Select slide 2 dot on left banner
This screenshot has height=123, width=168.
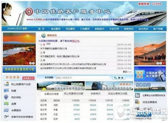[x=31, y=63]
